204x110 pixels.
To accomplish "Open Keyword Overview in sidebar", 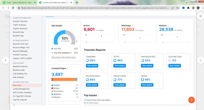I will click(x=20, y=44).
